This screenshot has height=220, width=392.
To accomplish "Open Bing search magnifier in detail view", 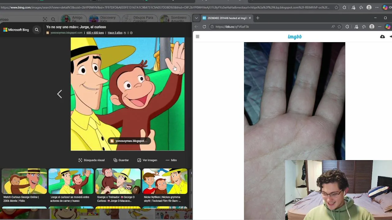I will [x=37, y=30].
